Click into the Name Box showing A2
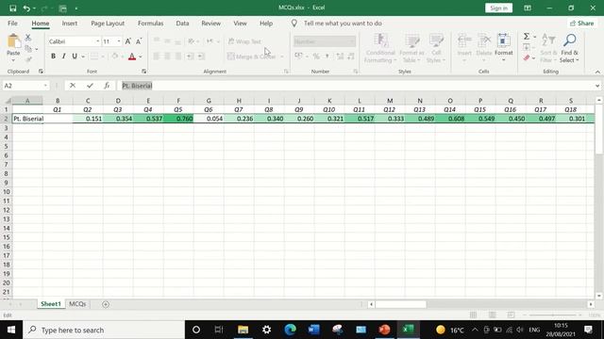Viewport: 604px width, 339px height. click(23, 86)
